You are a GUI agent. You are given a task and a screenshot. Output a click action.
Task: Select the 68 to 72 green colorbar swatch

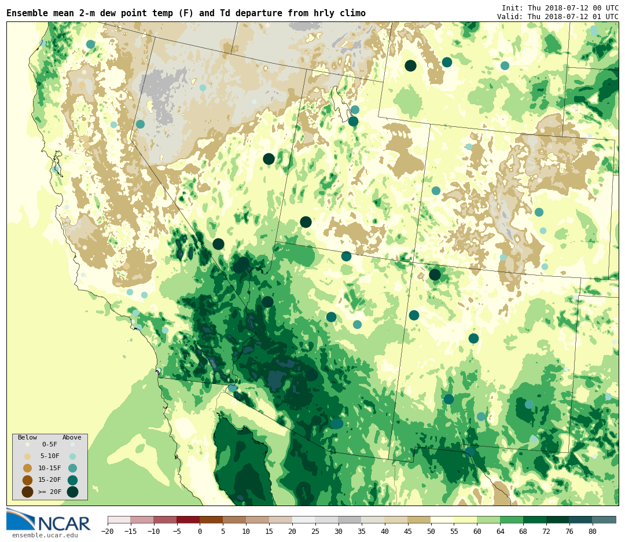(x=535, y=519)
